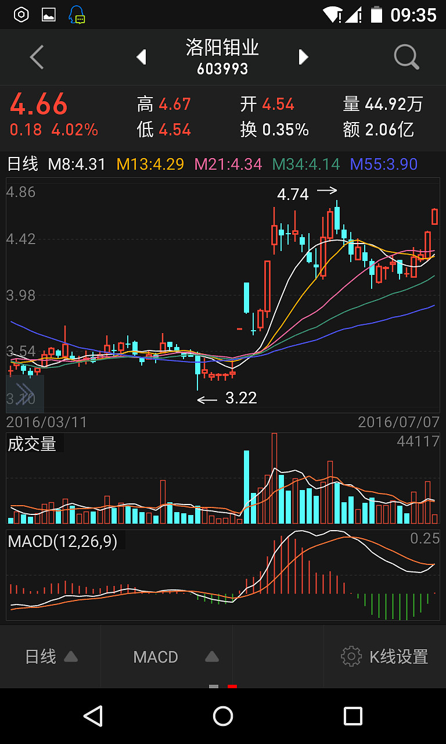Viewport: 446px width, 744px height.
Task: Tap the double-chevron expand icon on chart
Action: click(25, 394)
